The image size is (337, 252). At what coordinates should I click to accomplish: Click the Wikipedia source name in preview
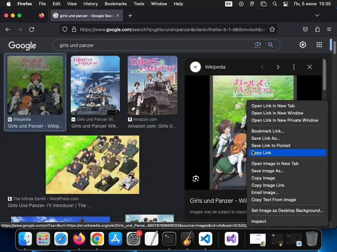[x=215, y=67]
